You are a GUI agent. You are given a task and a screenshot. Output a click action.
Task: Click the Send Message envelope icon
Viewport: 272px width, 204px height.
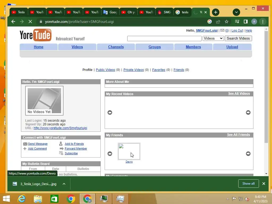pos(25,144)
